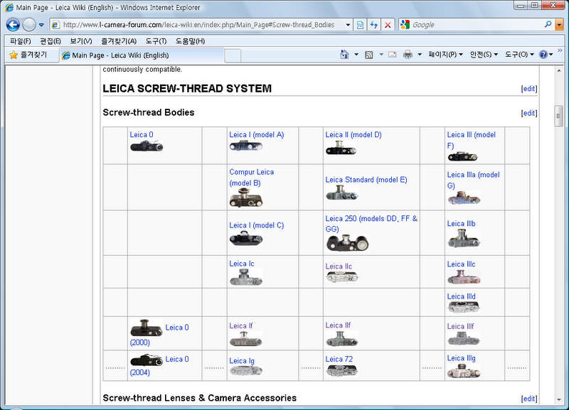Click the command bar overflow chevron

pyautogui.click(x=560, y=50)
